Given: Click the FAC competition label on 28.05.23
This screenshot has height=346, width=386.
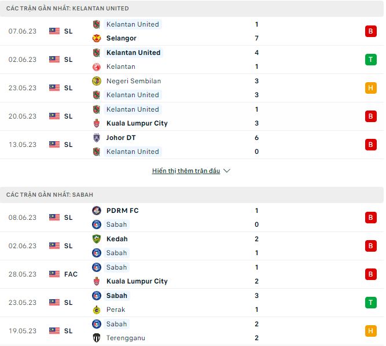Looking at the screenshot, I should (71, 274).
